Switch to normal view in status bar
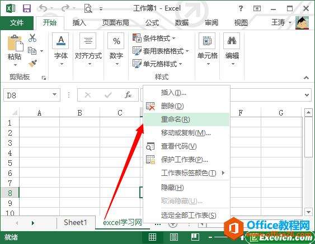This screenshot has height=244, width=315. point(152,237)
